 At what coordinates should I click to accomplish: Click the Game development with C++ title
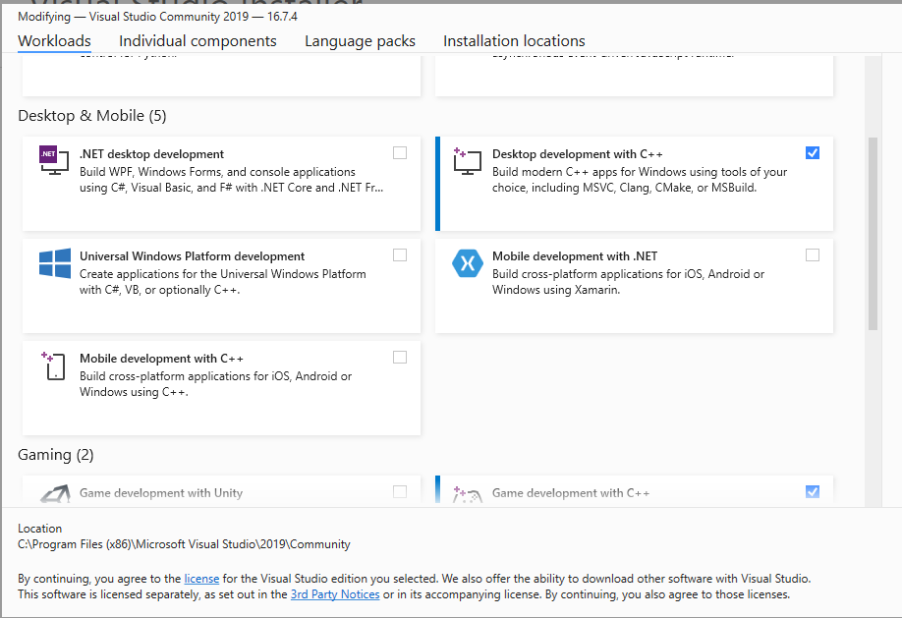[571, 493]
